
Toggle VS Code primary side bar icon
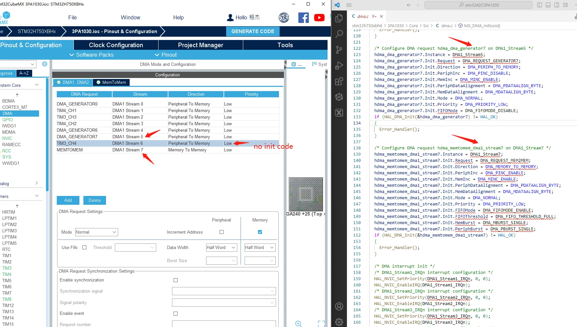click(540, 5)
